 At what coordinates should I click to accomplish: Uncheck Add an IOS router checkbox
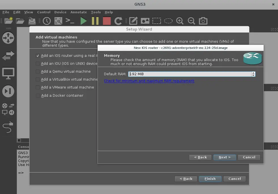pos(38,56)
